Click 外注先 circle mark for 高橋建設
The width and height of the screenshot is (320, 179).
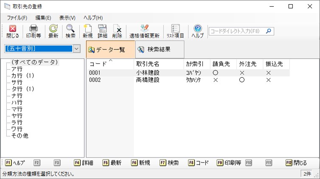click(x=242, y=80)
